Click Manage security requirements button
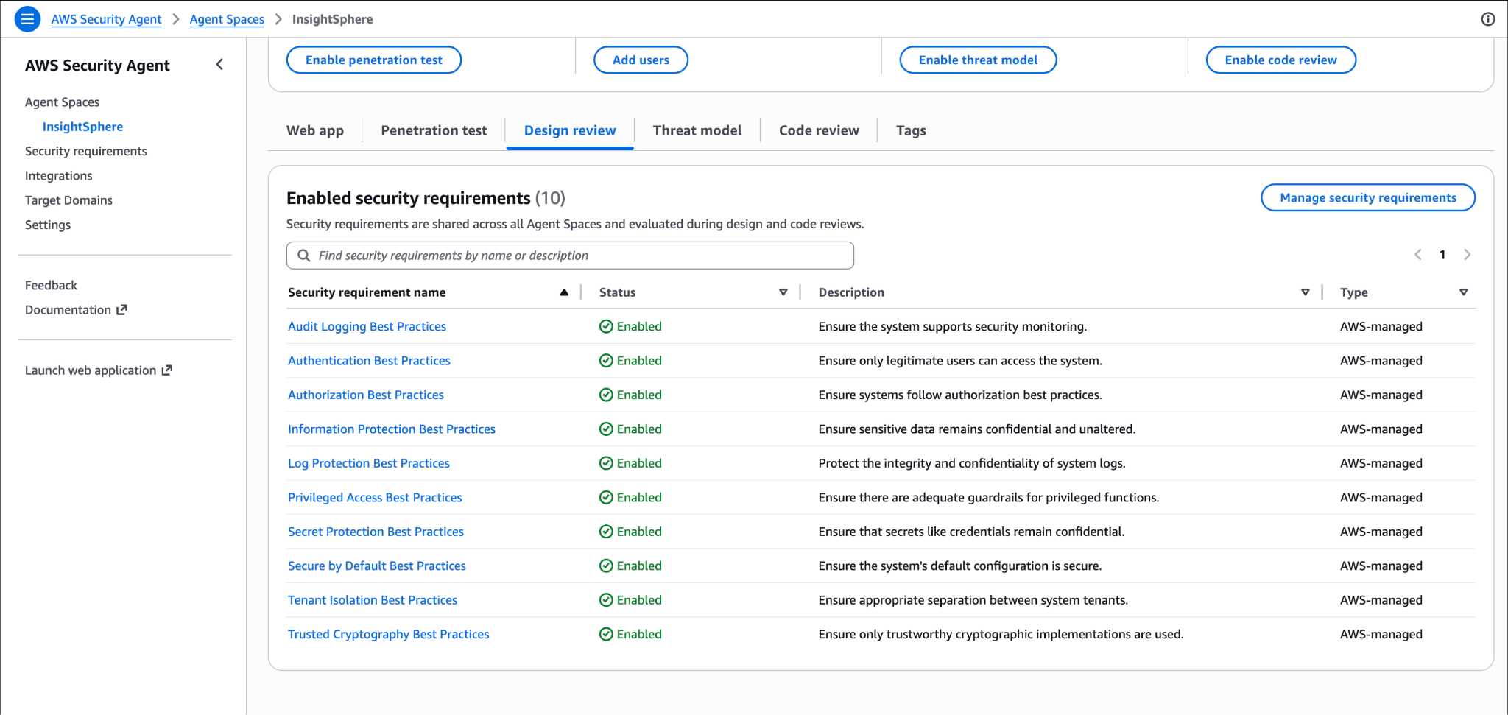 click(1368, 197)
